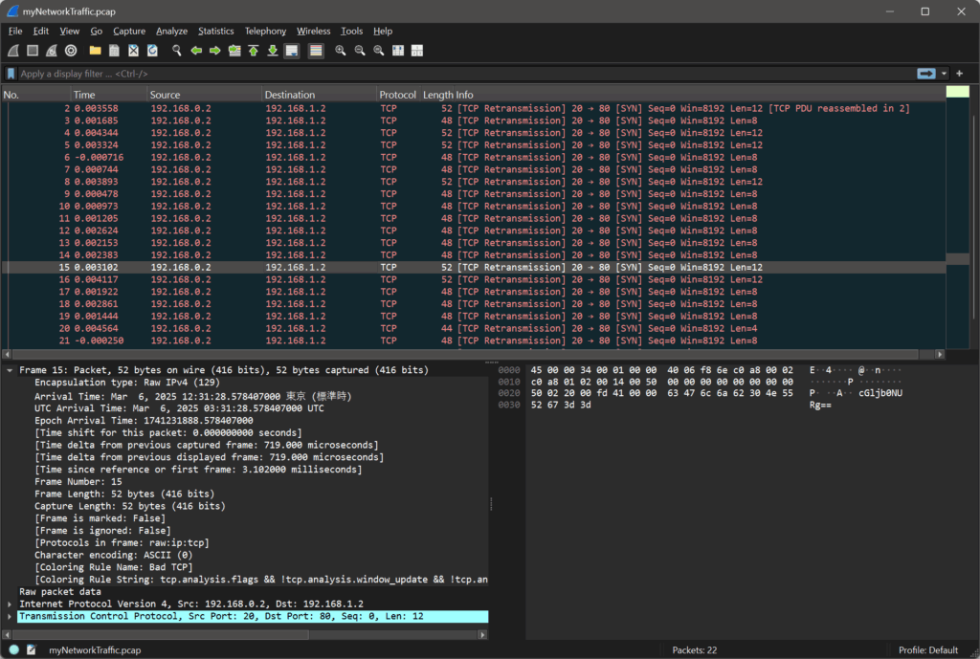Open the Statistics menu
Image resolution: width=980 pixels, height=659 pixels.
point(215,32)
